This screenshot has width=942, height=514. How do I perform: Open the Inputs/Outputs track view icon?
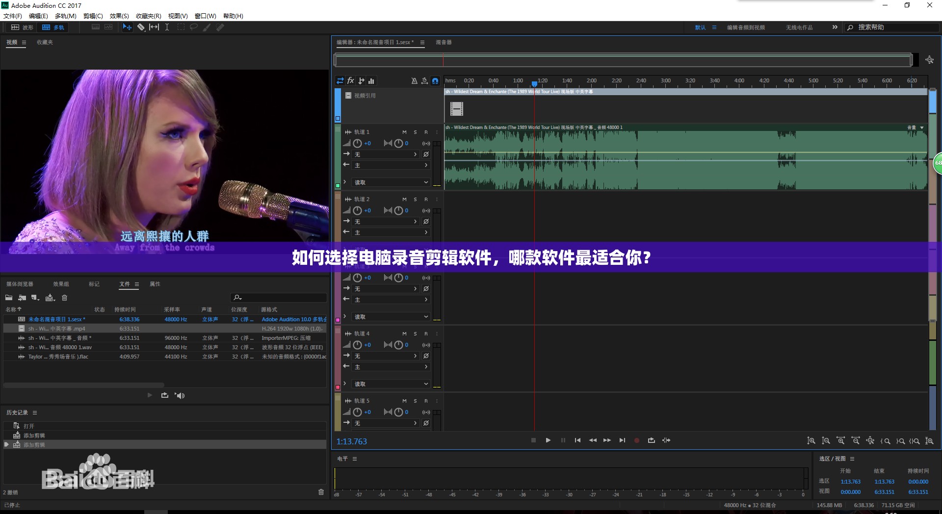pos(340,81)
